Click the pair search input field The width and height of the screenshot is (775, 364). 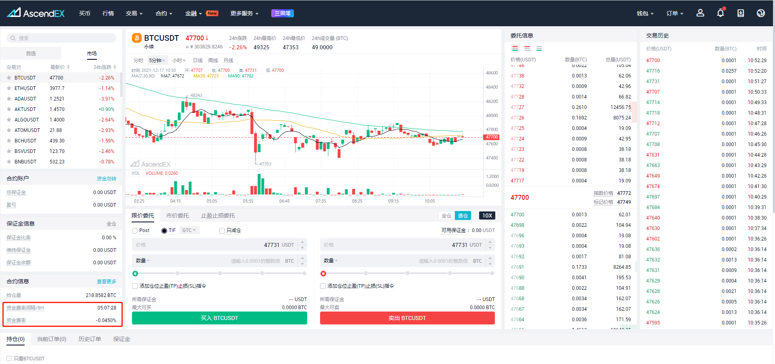tap(61, 38)
